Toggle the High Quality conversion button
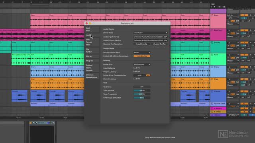The image size is (255, 143). coord(142,56)
